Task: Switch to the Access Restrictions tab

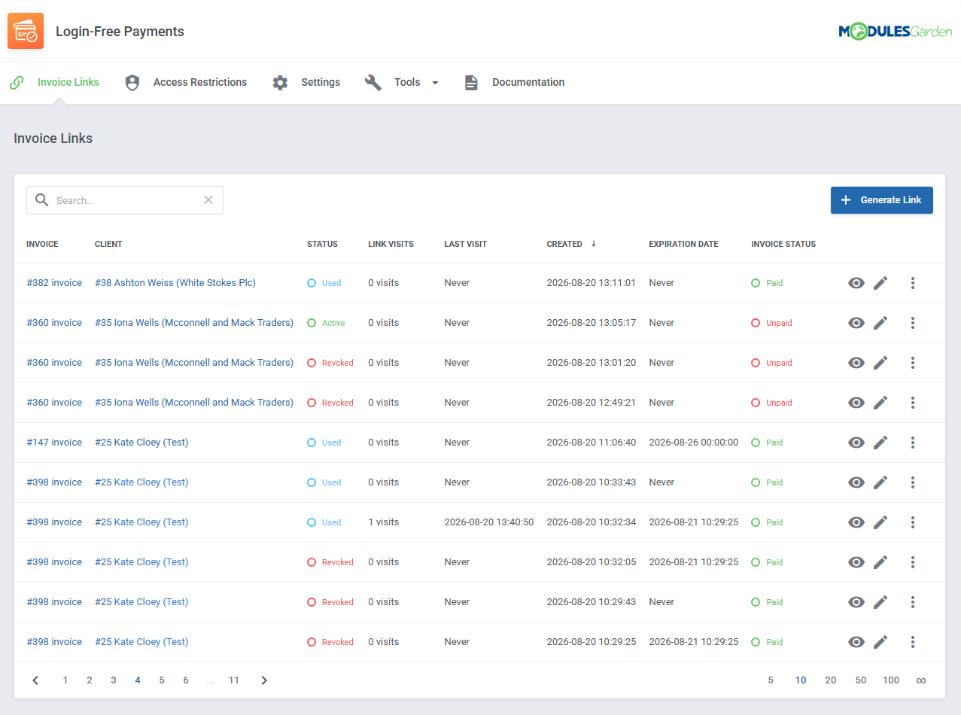Action: coord(185,82)
